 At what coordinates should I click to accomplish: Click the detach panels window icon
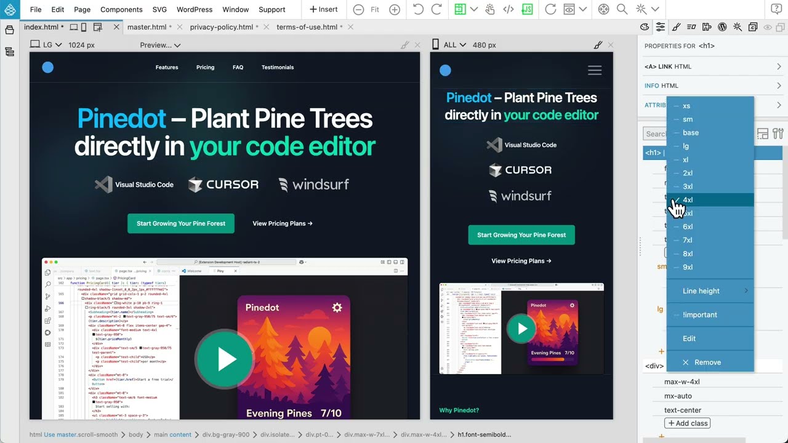[x=780, y=27]
